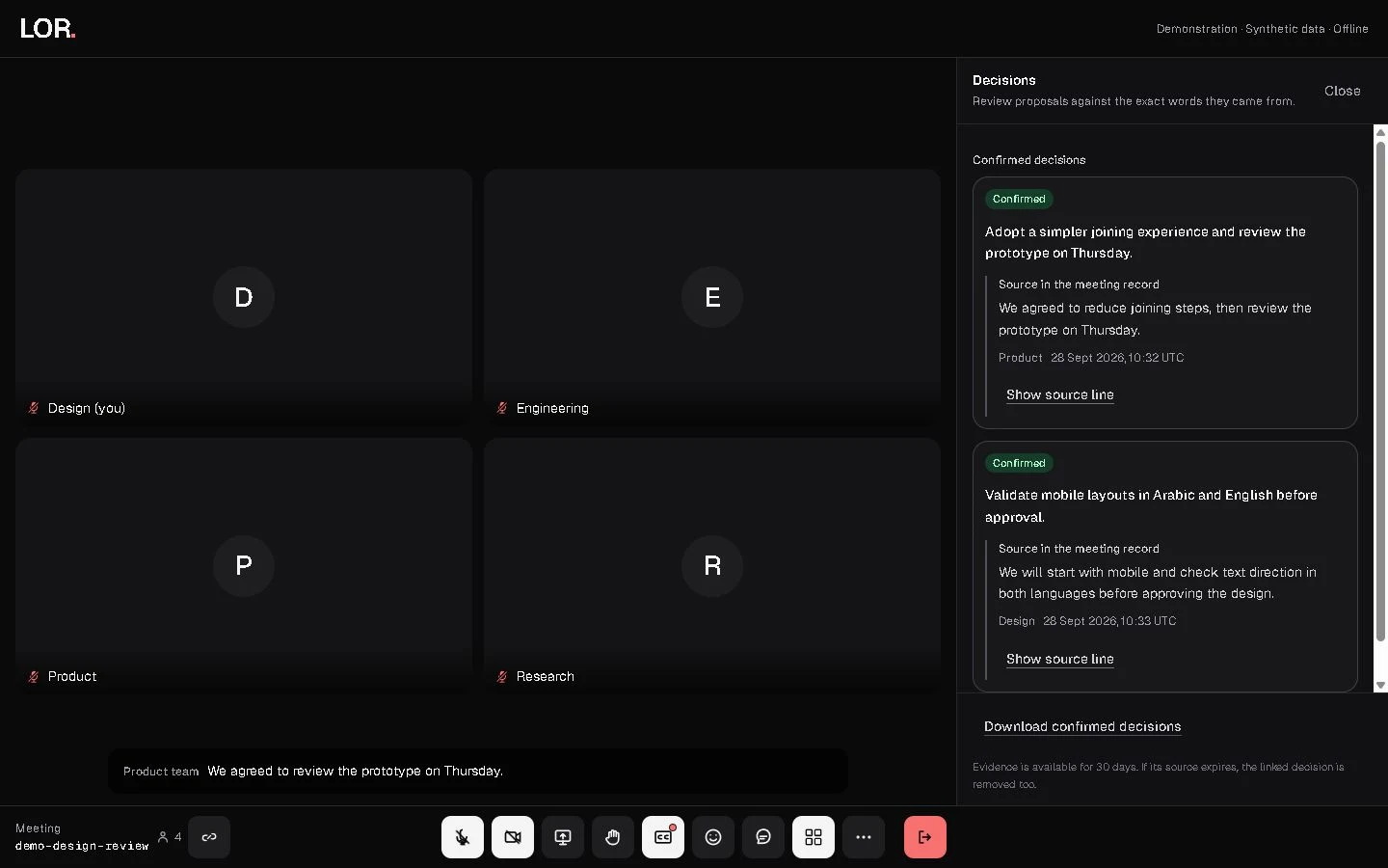The image size is (1388, 868).
Task: Click the "Demonstration · Synthetic data · Offline" status text
Action: point(1263,29)
